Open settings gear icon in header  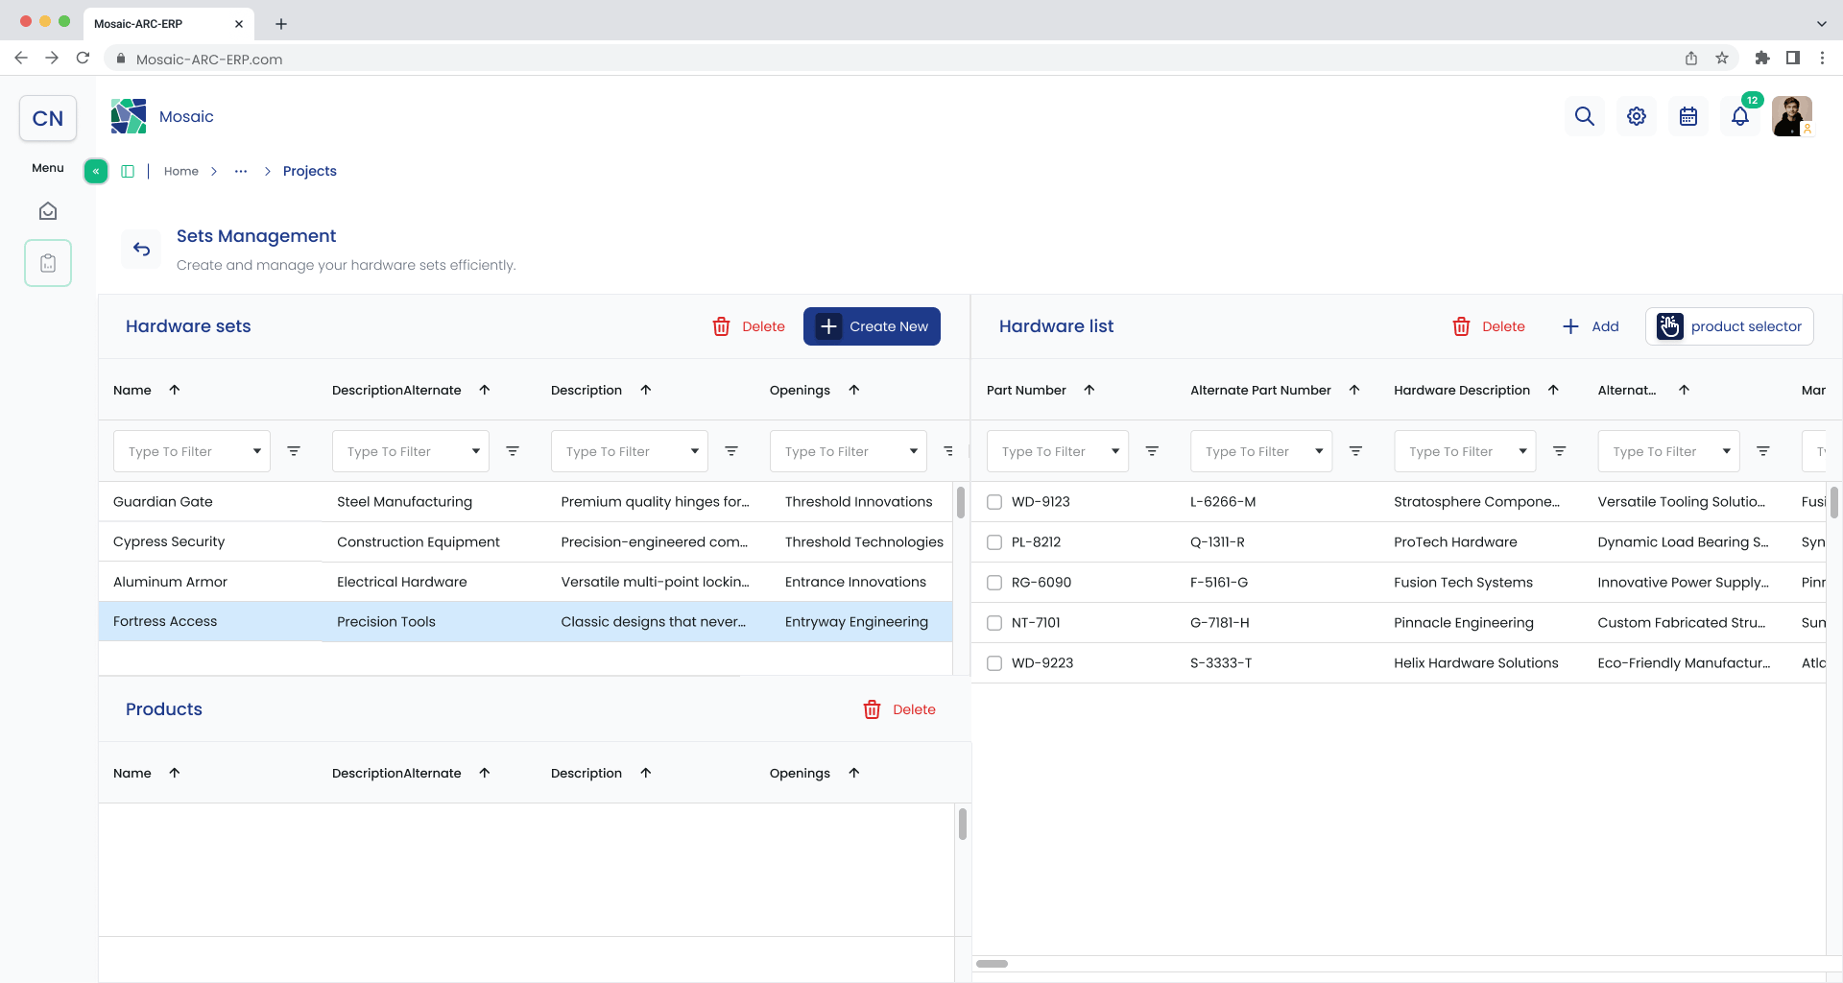(x=1637, y=116)
